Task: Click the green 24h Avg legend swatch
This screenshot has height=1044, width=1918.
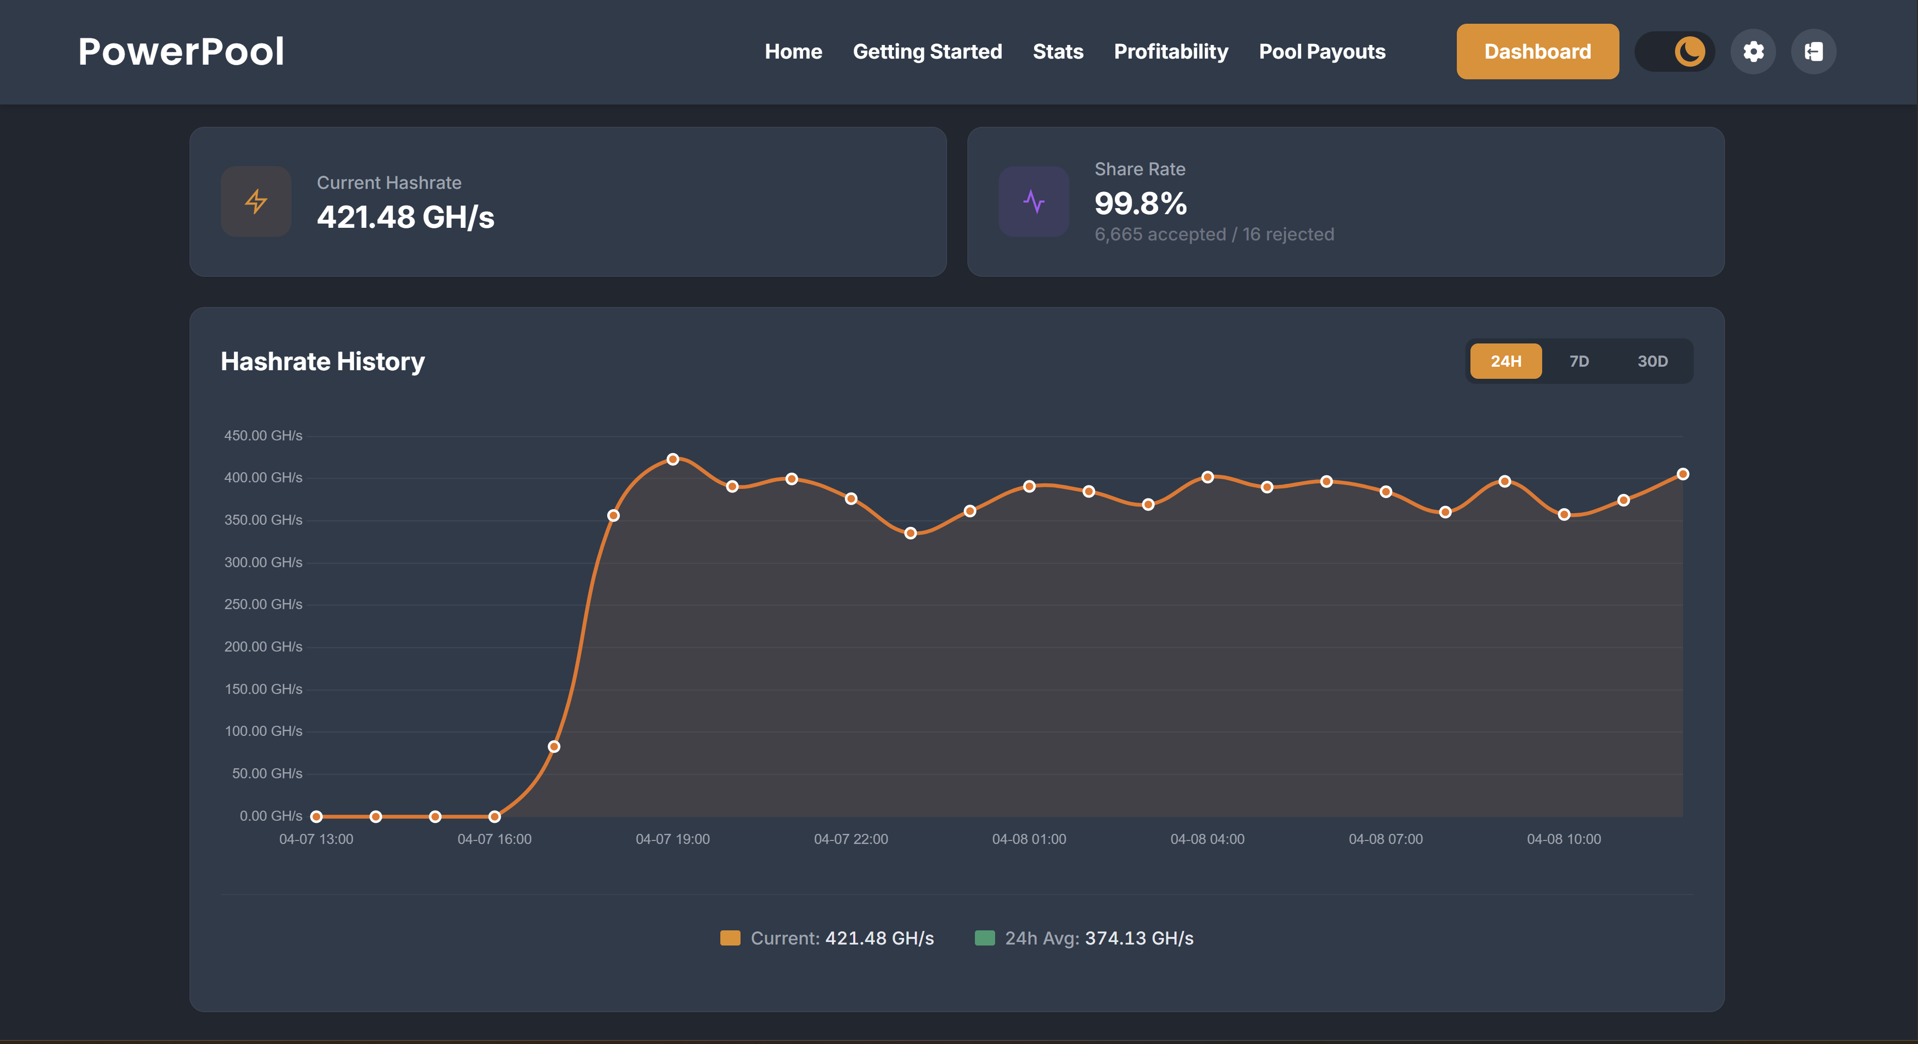Action: pyautogui.click(x=985, y=938)
